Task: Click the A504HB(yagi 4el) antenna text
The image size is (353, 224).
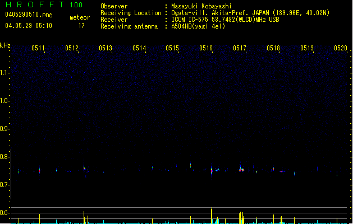Action: pyautogui.click(x=198, y=26)
